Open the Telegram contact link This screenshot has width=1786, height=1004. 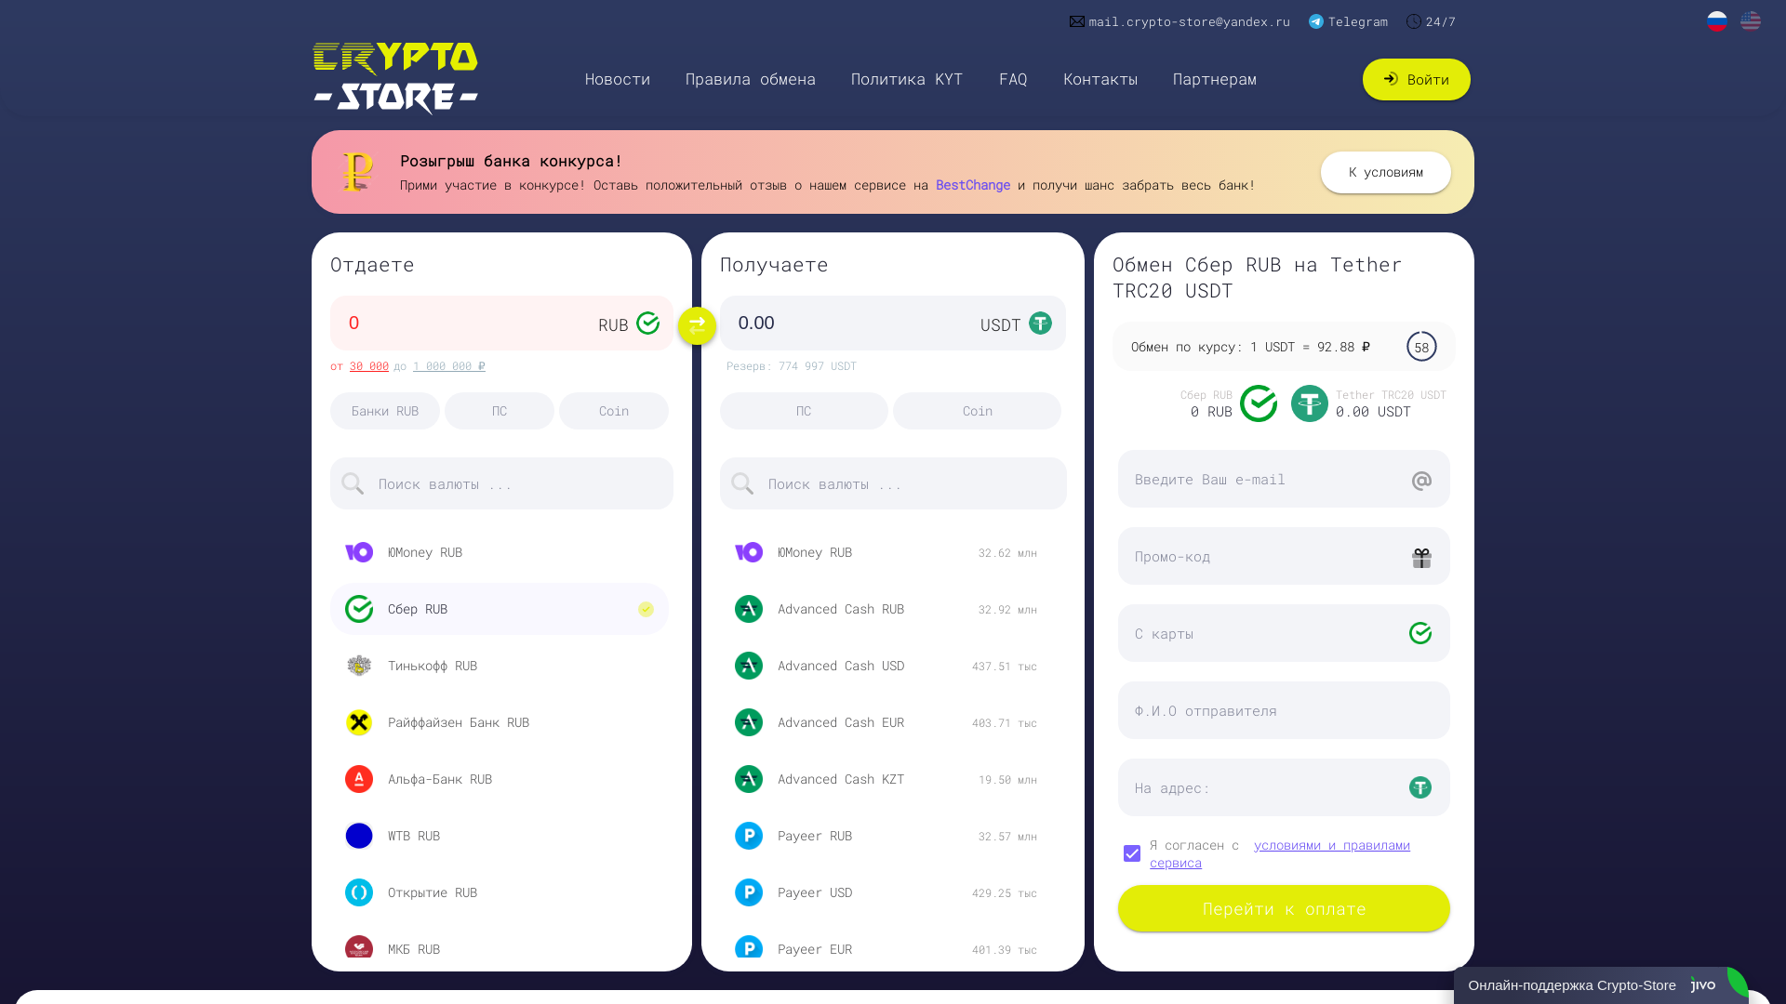[x=1348, y=21]
